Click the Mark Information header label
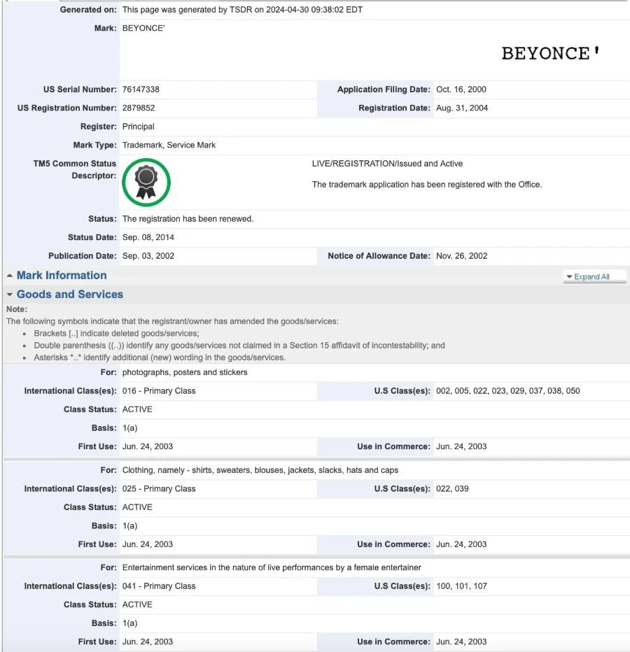The height and width of the screenshot is (652, 630). (x=61, y=275)
